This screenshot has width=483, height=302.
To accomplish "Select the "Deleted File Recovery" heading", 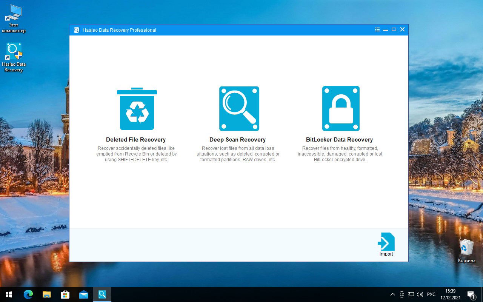I will click(x=136, y=140).
